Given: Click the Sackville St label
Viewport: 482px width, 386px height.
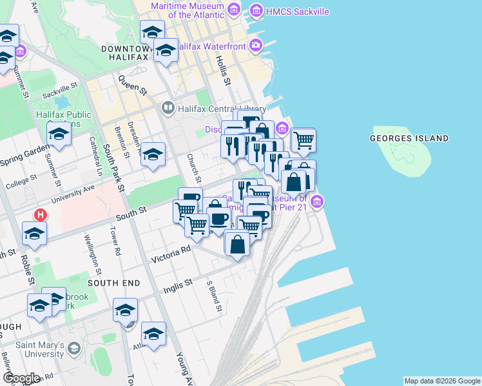Looking at the screenshot, I should click(x=61, y=91).
